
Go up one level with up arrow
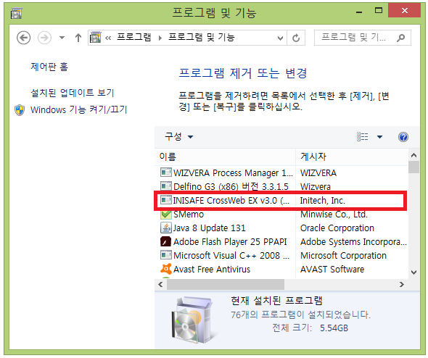[78, 38]
